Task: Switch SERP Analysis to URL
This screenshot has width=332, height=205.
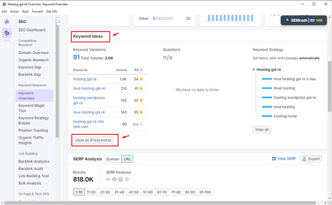Action: (127, 159)
